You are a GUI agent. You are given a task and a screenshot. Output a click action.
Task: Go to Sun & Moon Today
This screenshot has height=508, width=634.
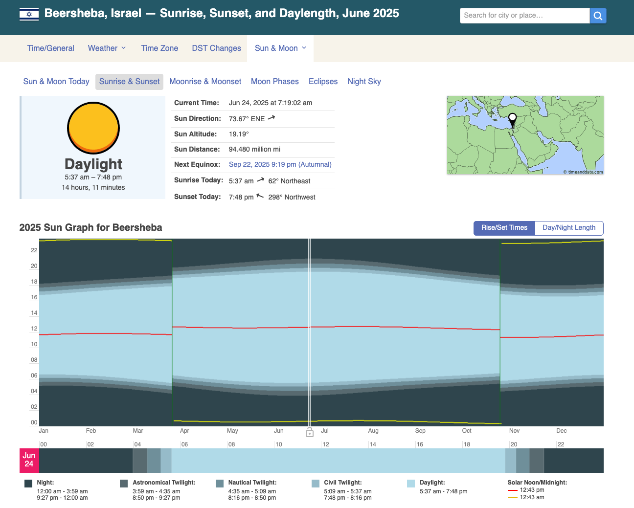pos(56,82)
